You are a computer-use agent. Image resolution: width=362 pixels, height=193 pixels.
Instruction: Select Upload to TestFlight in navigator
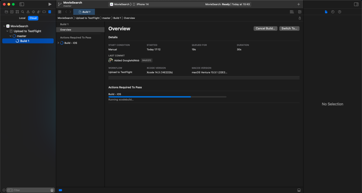pyautogui.click(x=28, y=31)
